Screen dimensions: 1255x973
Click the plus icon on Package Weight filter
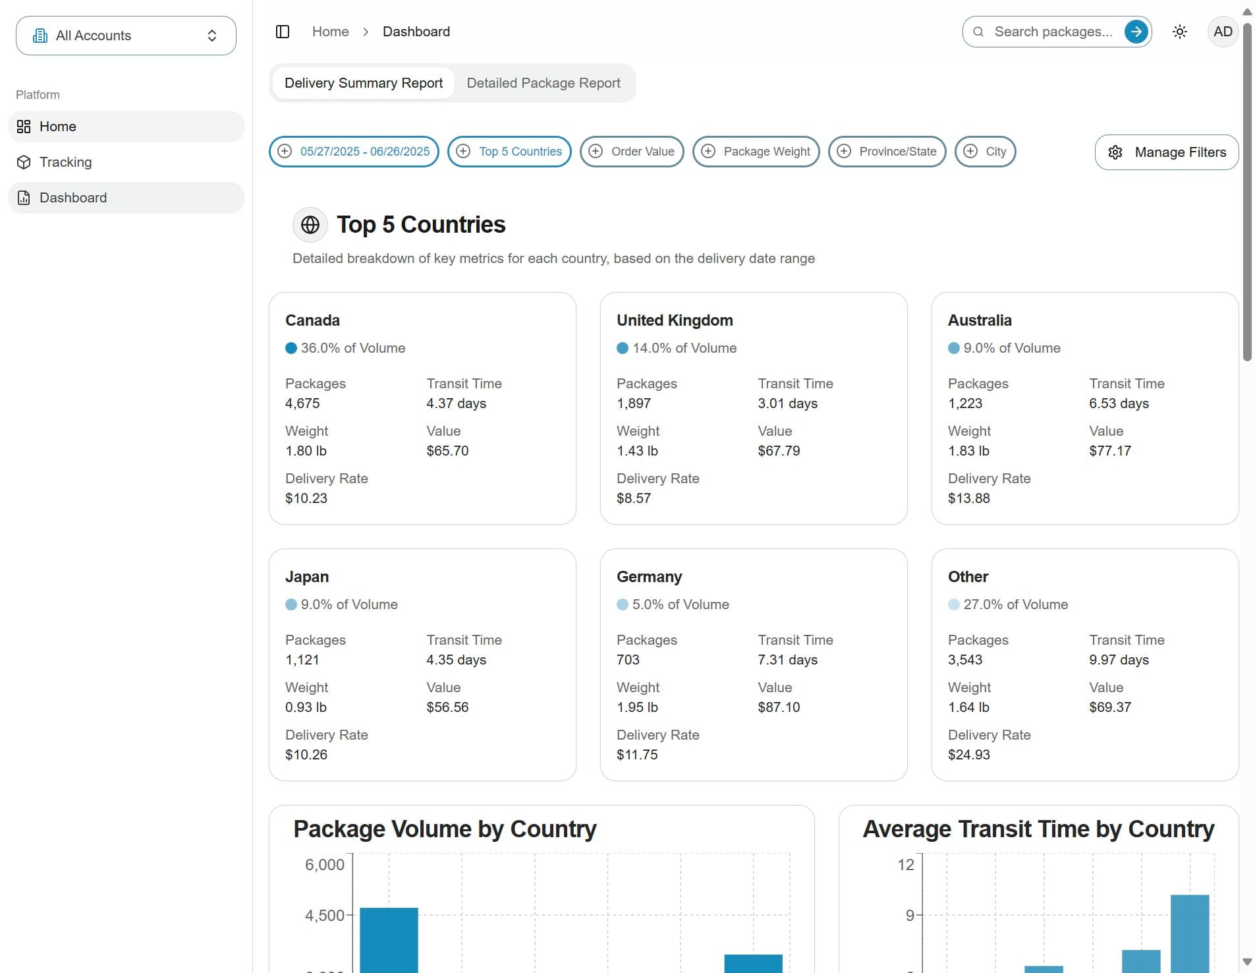pos(708,152)
